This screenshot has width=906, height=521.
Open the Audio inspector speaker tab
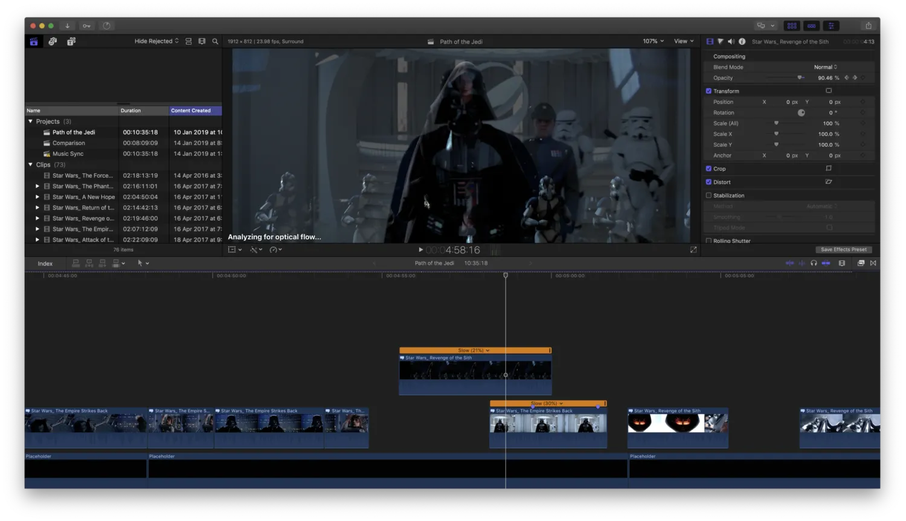click(731, 41)
